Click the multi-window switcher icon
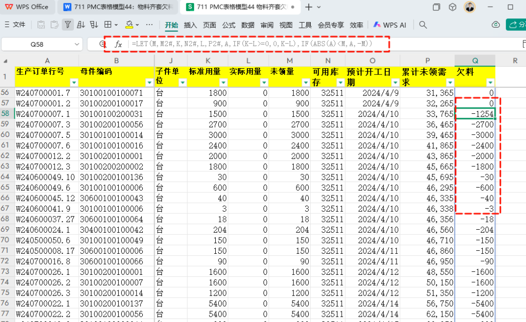This screenshot has width=526, height=322. tap(437, 7)
